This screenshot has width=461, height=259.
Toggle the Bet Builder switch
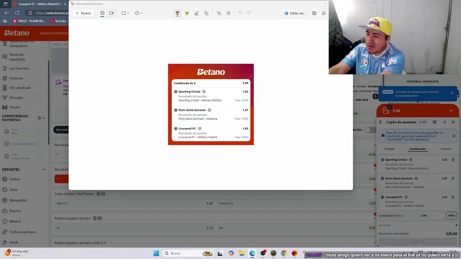(370, 130)
